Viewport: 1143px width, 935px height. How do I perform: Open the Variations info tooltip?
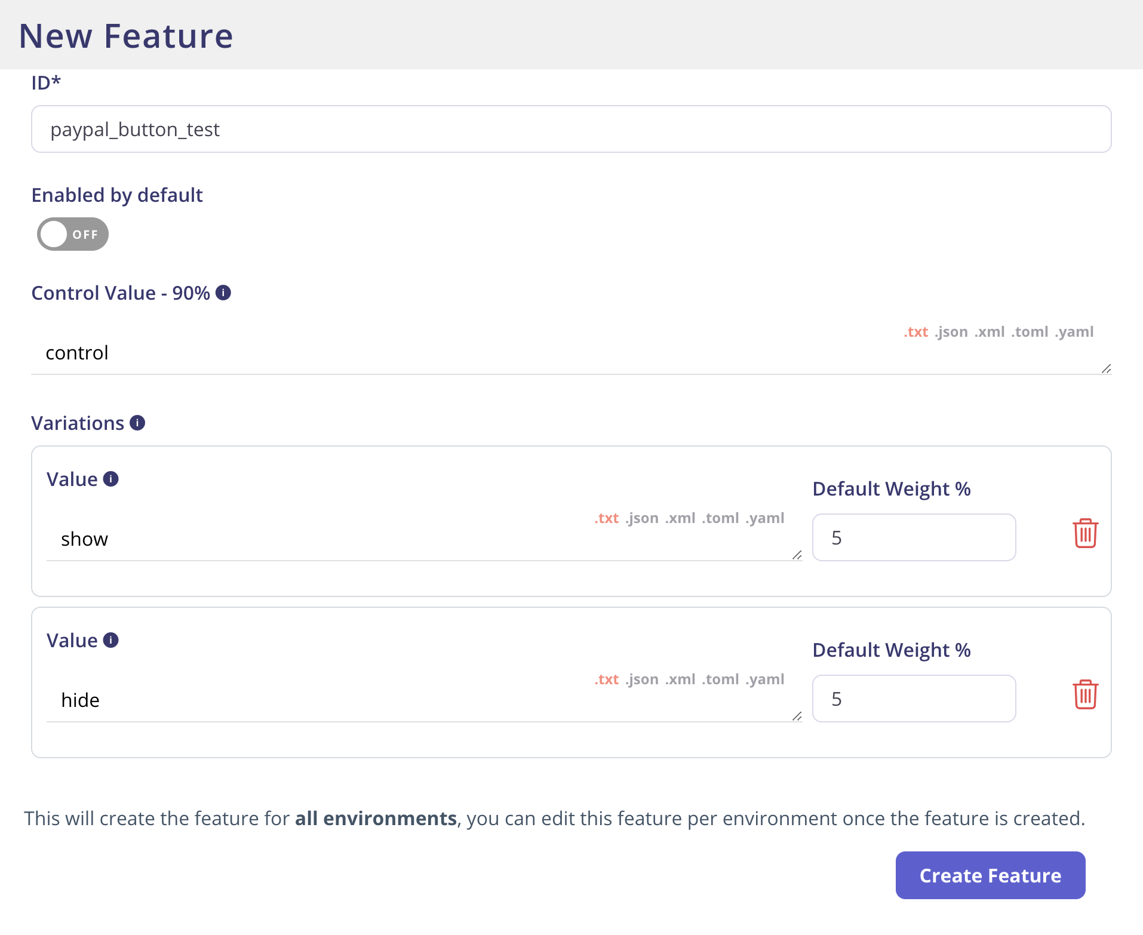138,423
